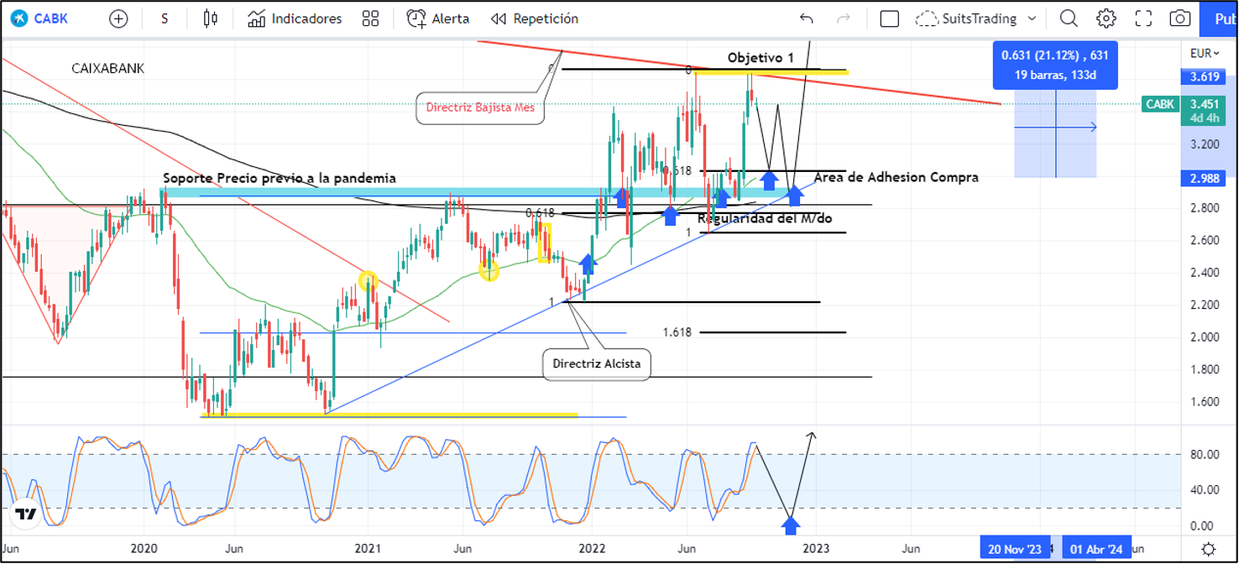This screenshot has width=1239, height=564.
Task: Open time axis settings gear at bottom right
Action: (x=1208, y=549)
